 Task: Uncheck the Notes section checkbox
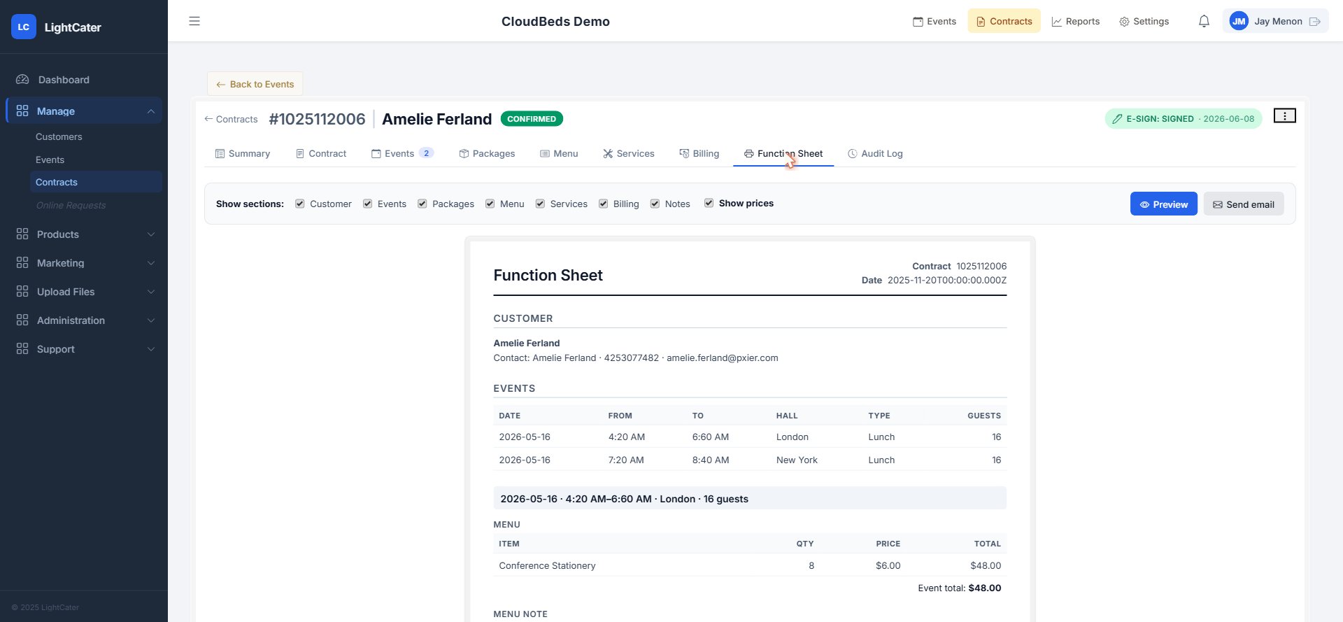point(655,204)
